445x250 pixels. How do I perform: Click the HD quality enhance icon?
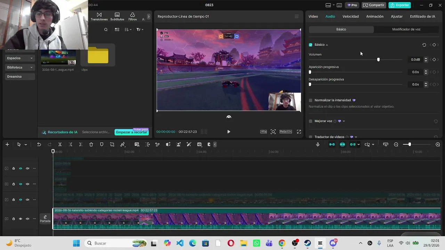point(199,144)
